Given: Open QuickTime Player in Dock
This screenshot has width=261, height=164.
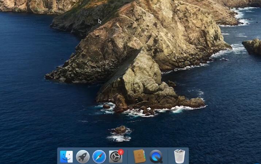Looking at the screenshot, I should pyautogui.click(x=156, y=156).
